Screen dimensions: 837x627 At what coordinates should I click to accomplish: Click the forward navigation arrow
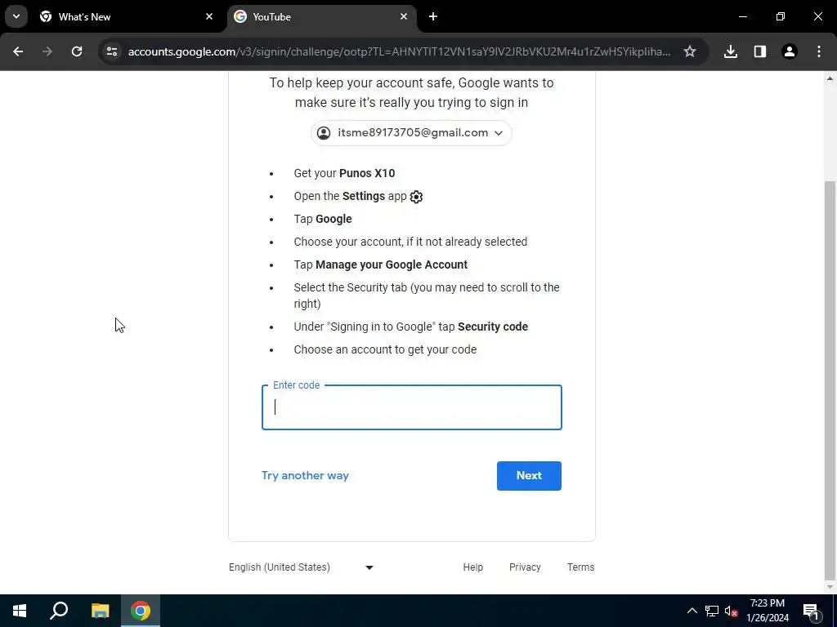point(47,51)
